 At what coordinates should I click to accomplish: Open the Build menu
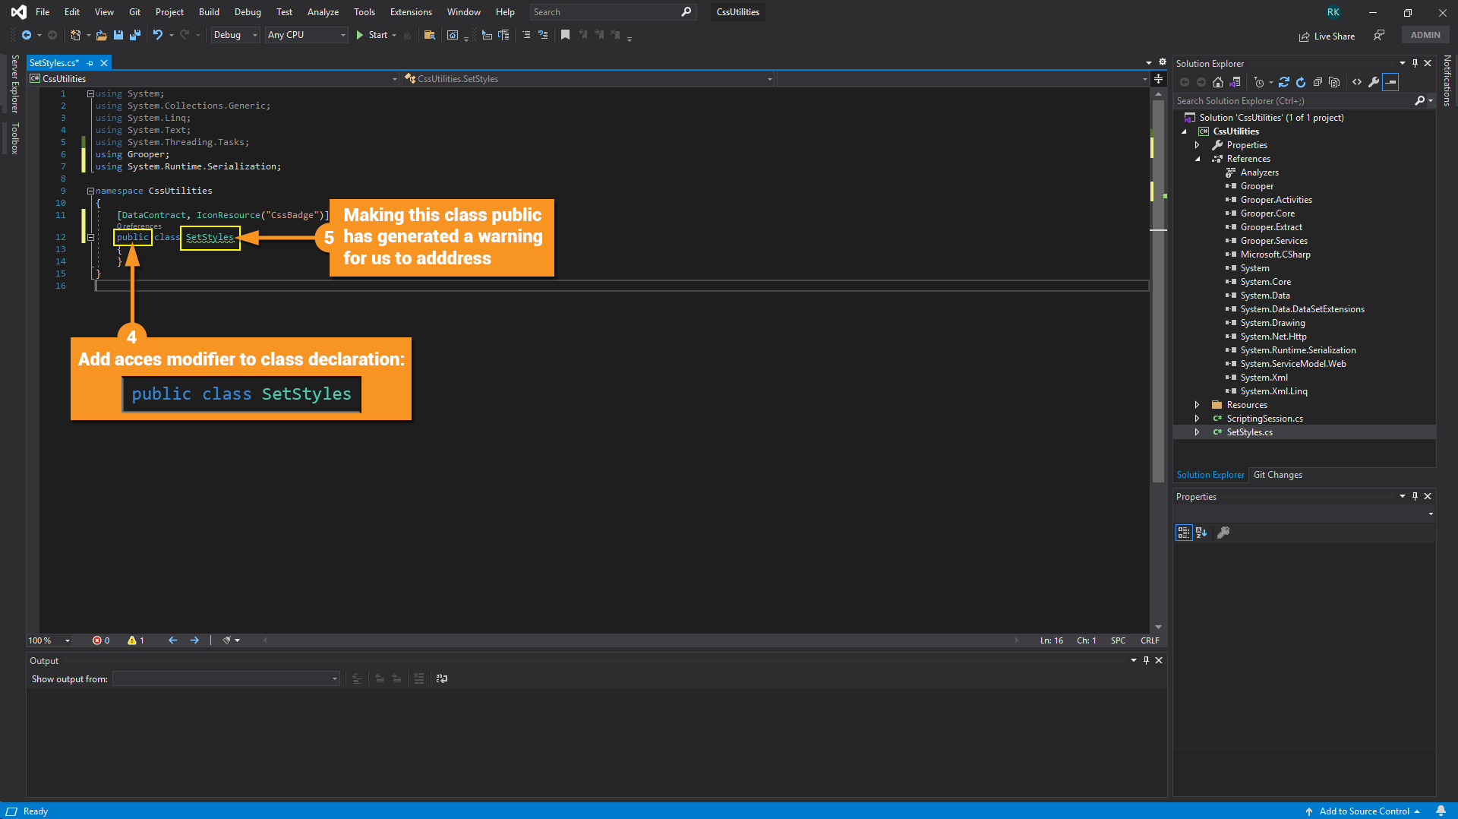[x=208, y=12]
